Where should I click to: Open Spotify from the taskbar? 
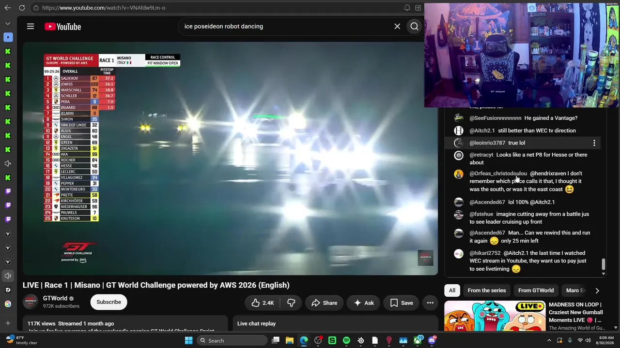tap(346, 340)
